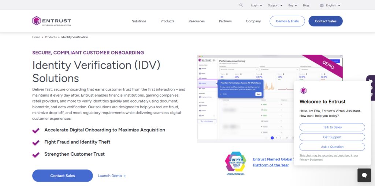Click Next in the demo tooltip
This screenshot has height=186, width=375.
point(258,94)
